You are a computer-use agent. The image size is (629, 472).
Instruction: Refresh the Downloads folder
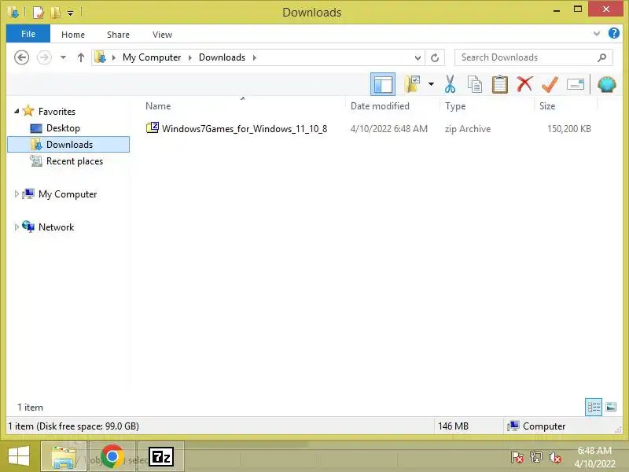pyautogui.click(x=435, y=57)
